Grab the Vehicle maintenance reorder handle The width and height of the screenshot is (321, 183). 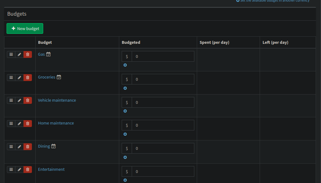[x=11, y=100]
